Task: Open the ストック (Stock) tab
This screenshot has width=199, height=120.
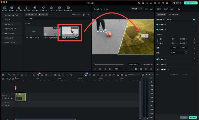Action: coord(12,9)
